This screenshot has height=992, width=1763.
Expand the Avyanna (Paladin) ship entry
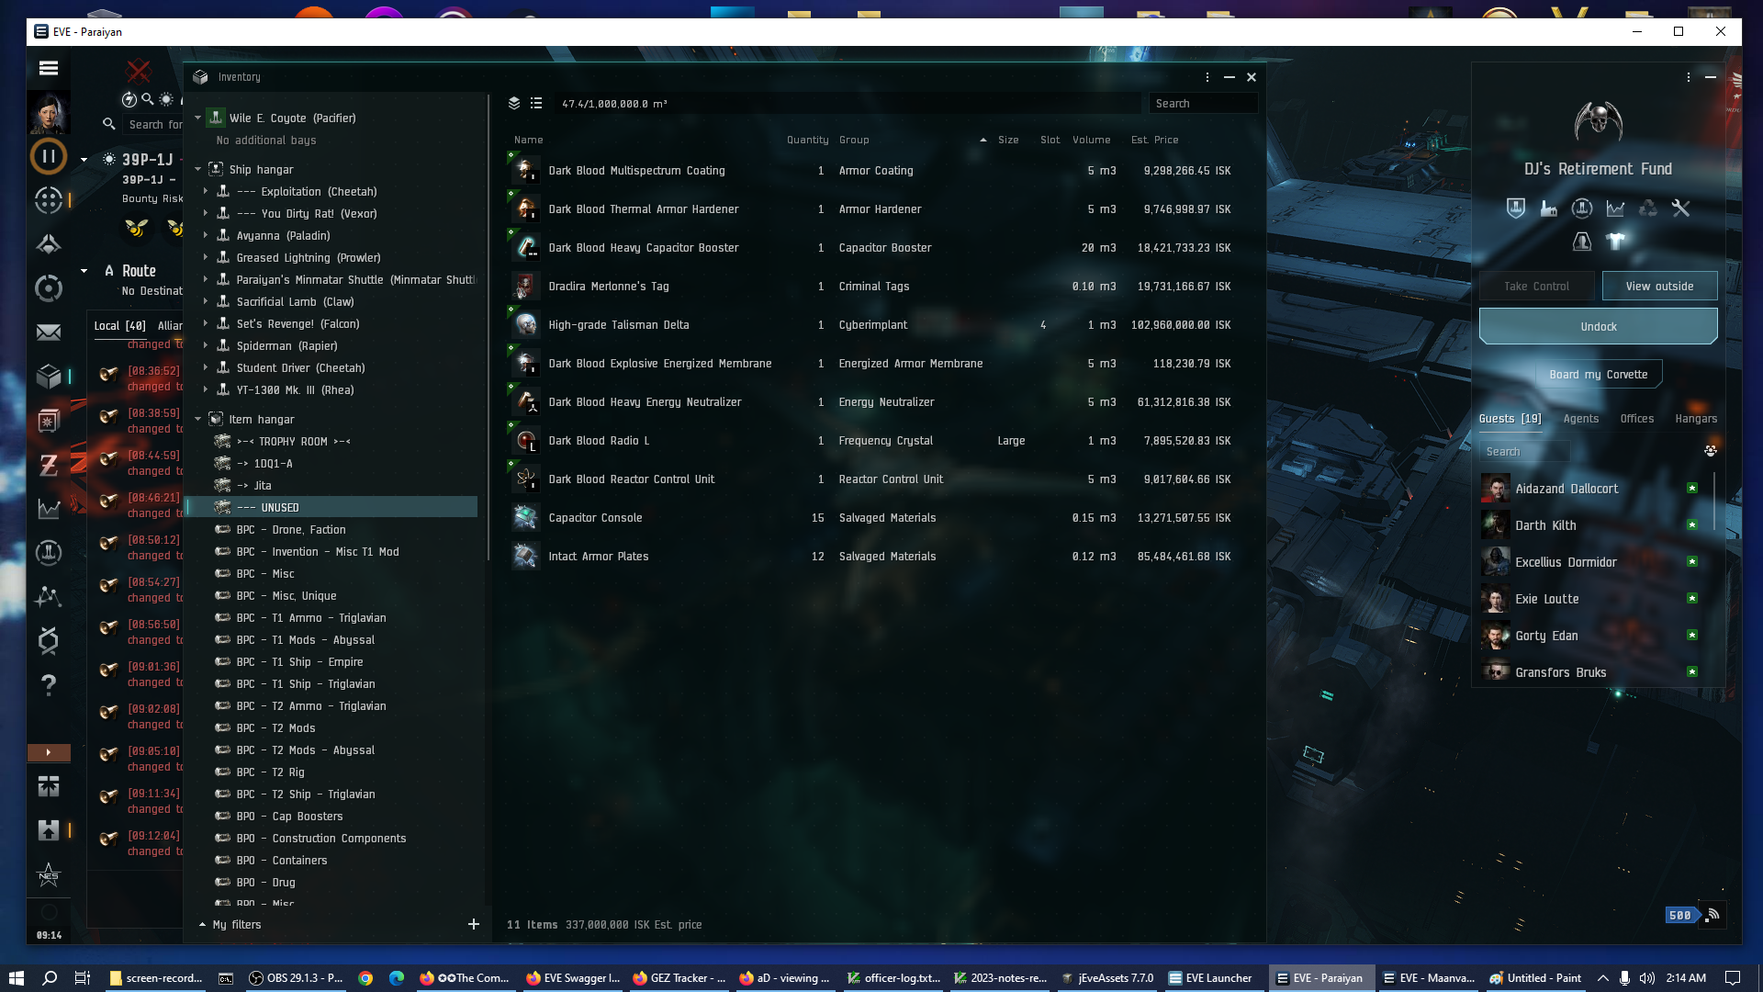[206, 235]
